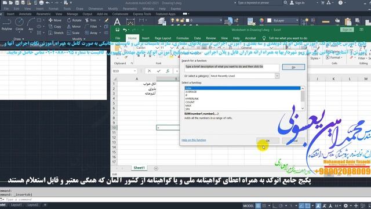Screen dimensions: 371x209
Task: Click the white ByLayer color swatch
Action: coord(269,20)
